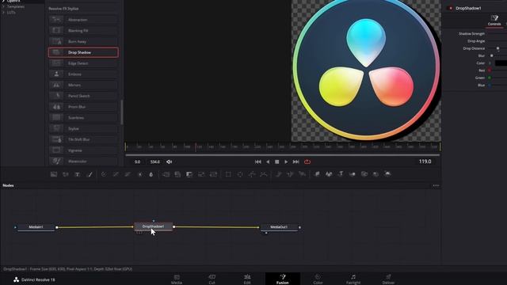The image size is (507, 285).
Task: Add a BSpline mask from toolbar
Action: coord(264,174)
